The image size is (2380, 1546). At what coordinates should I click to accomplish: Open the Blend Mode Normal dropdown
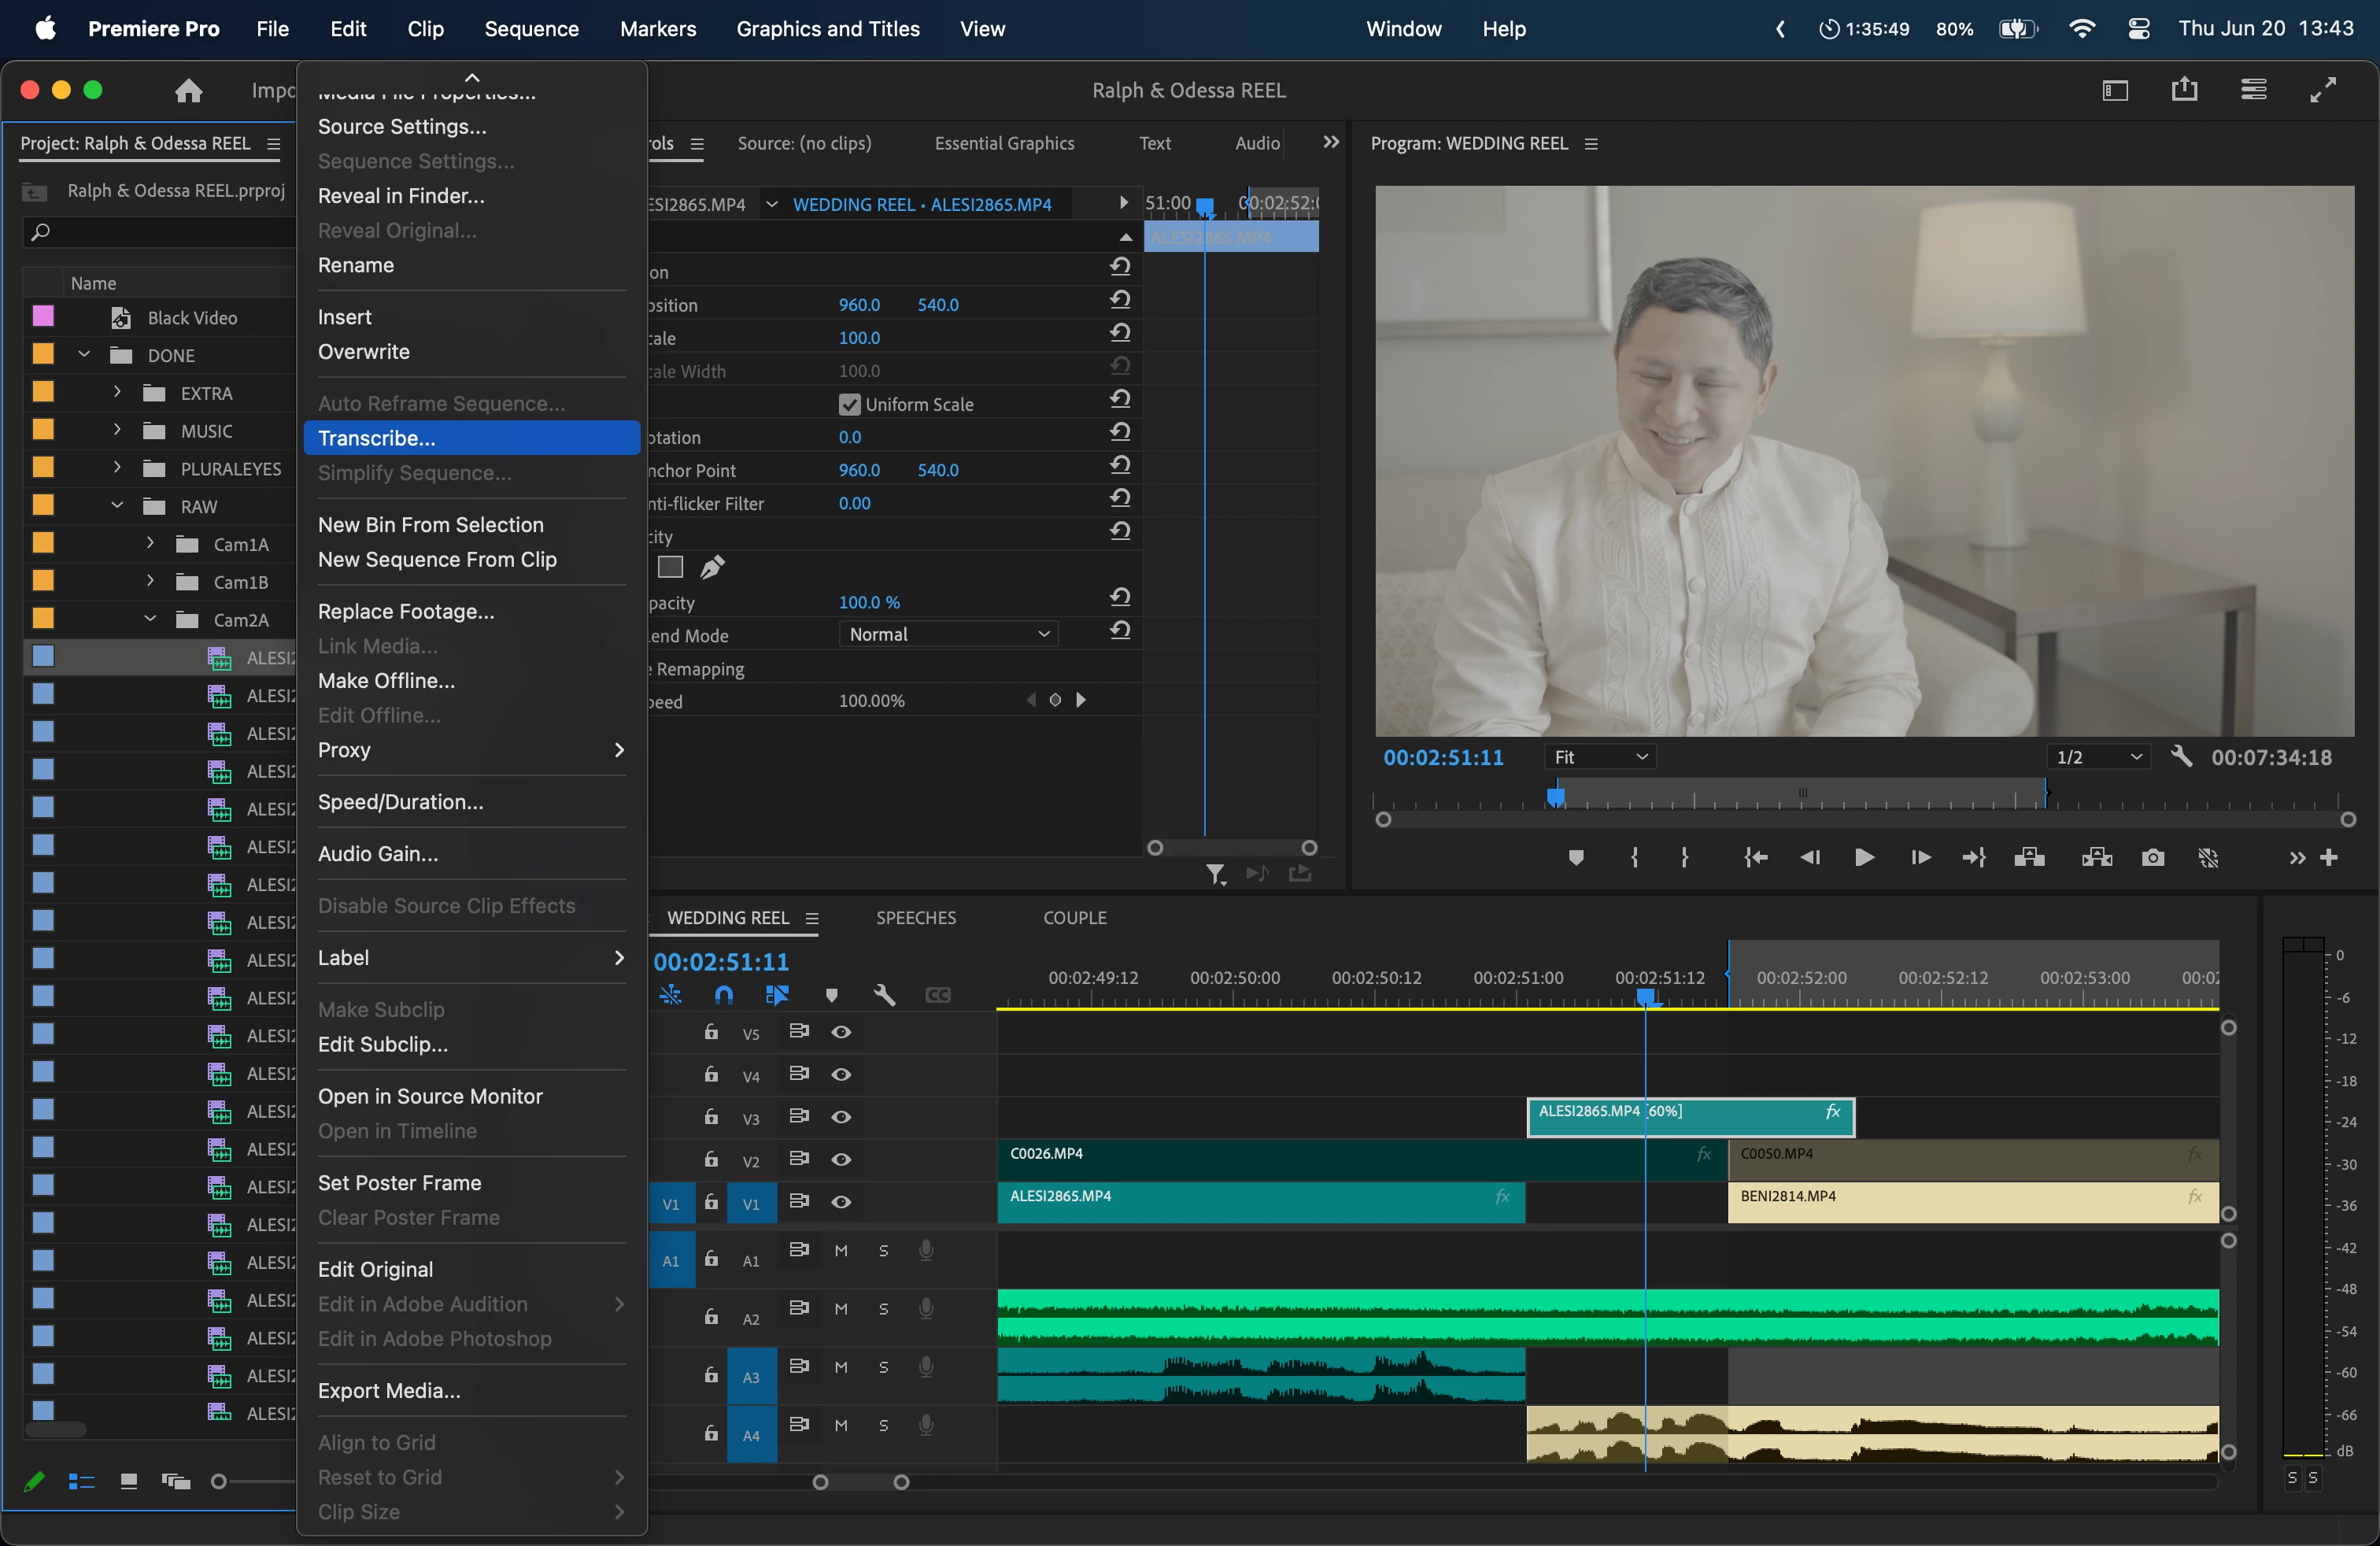pyautogui.click(x=947, y=634)
